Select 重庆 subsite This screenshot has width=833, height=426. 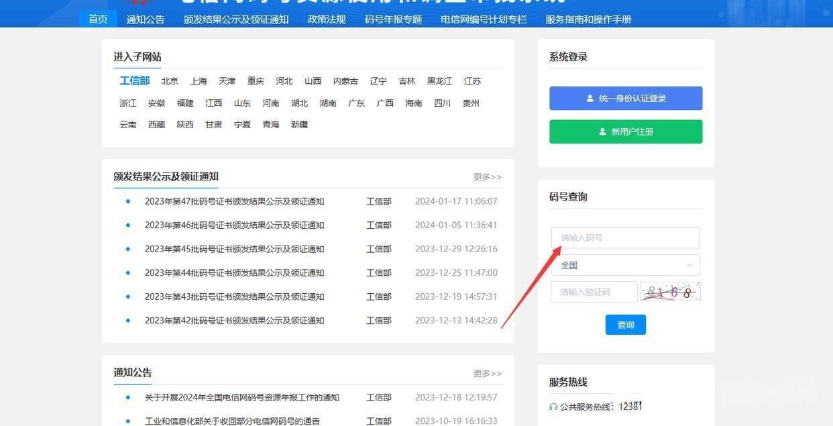256,81
